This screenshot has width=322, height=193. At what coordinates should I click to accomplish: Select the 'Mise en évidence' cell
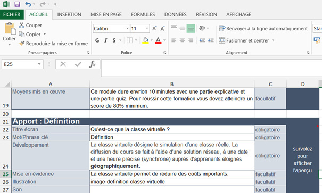(x=51, y=174)
